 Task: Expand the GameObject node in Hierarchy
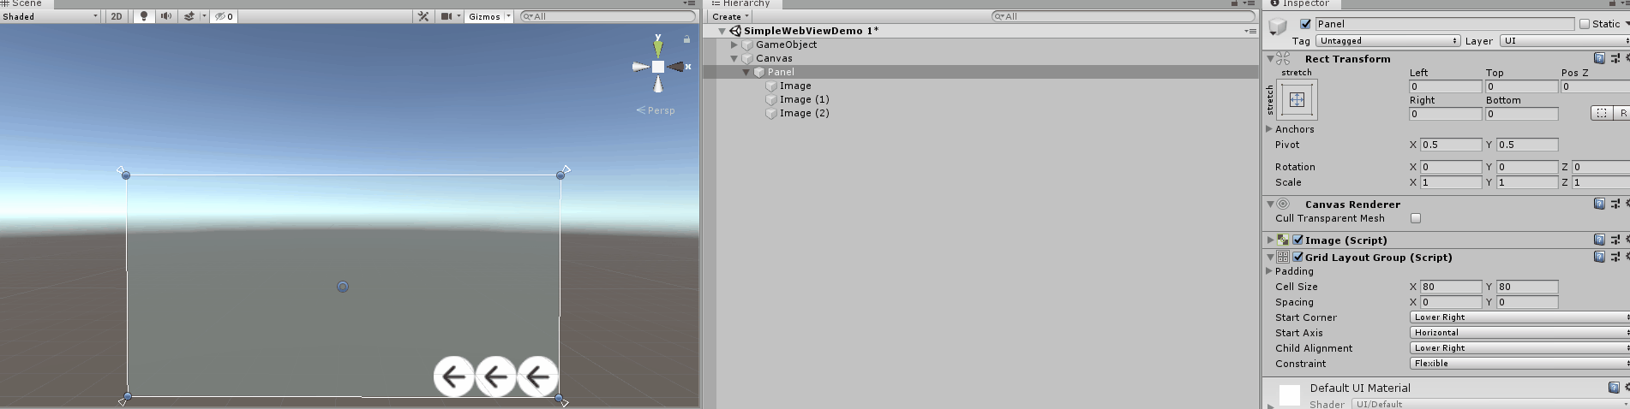(734, 44)
